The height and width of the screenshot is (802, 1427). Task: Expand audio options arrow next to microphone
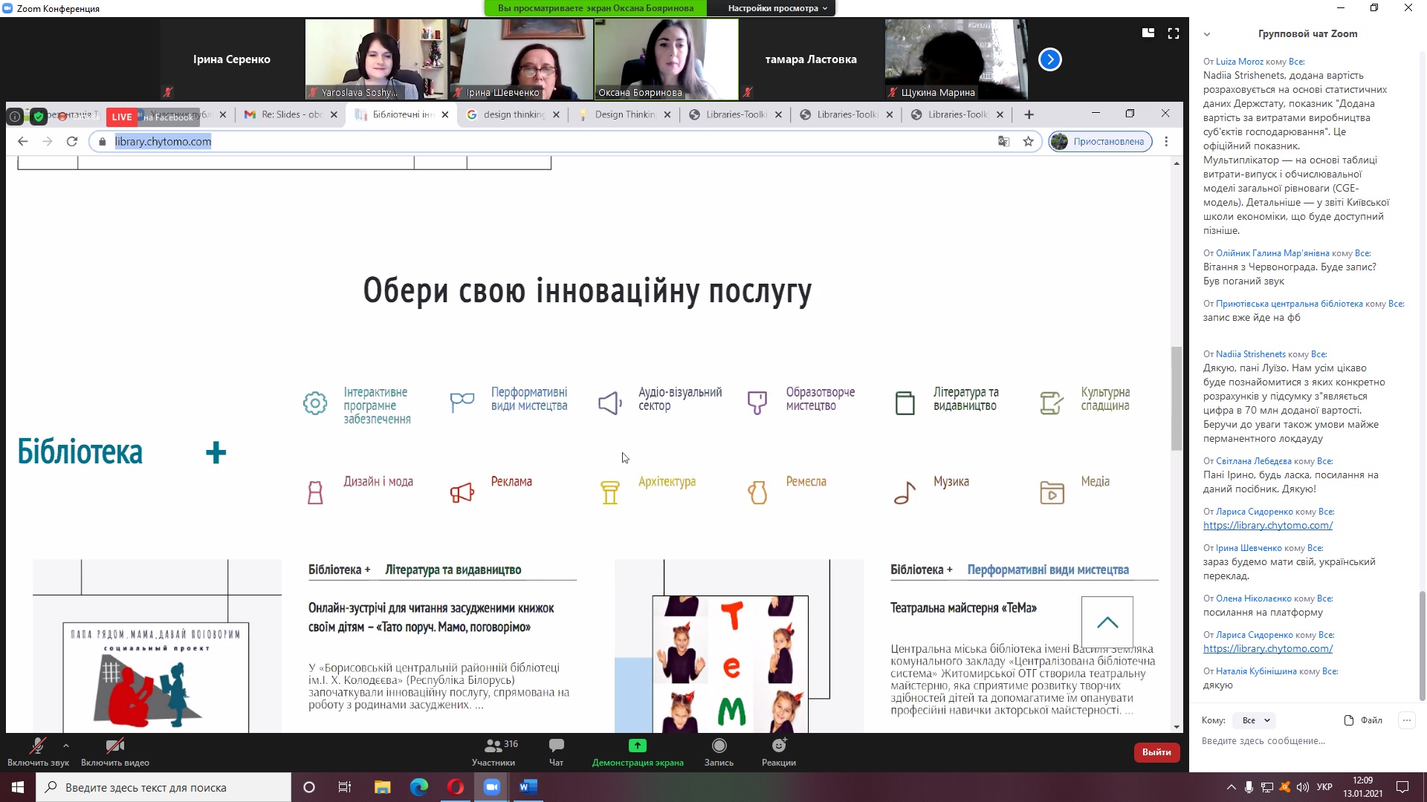[66, 745]
